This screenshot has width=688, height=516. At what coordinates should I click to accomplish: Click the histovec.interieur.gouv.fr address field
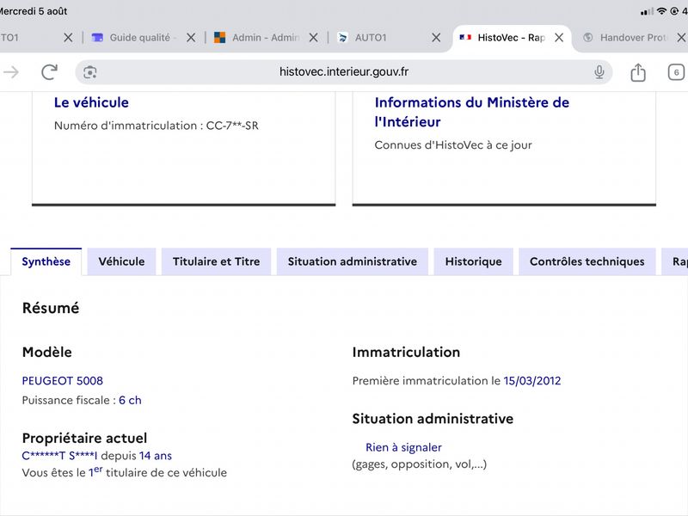coord(344,72)
